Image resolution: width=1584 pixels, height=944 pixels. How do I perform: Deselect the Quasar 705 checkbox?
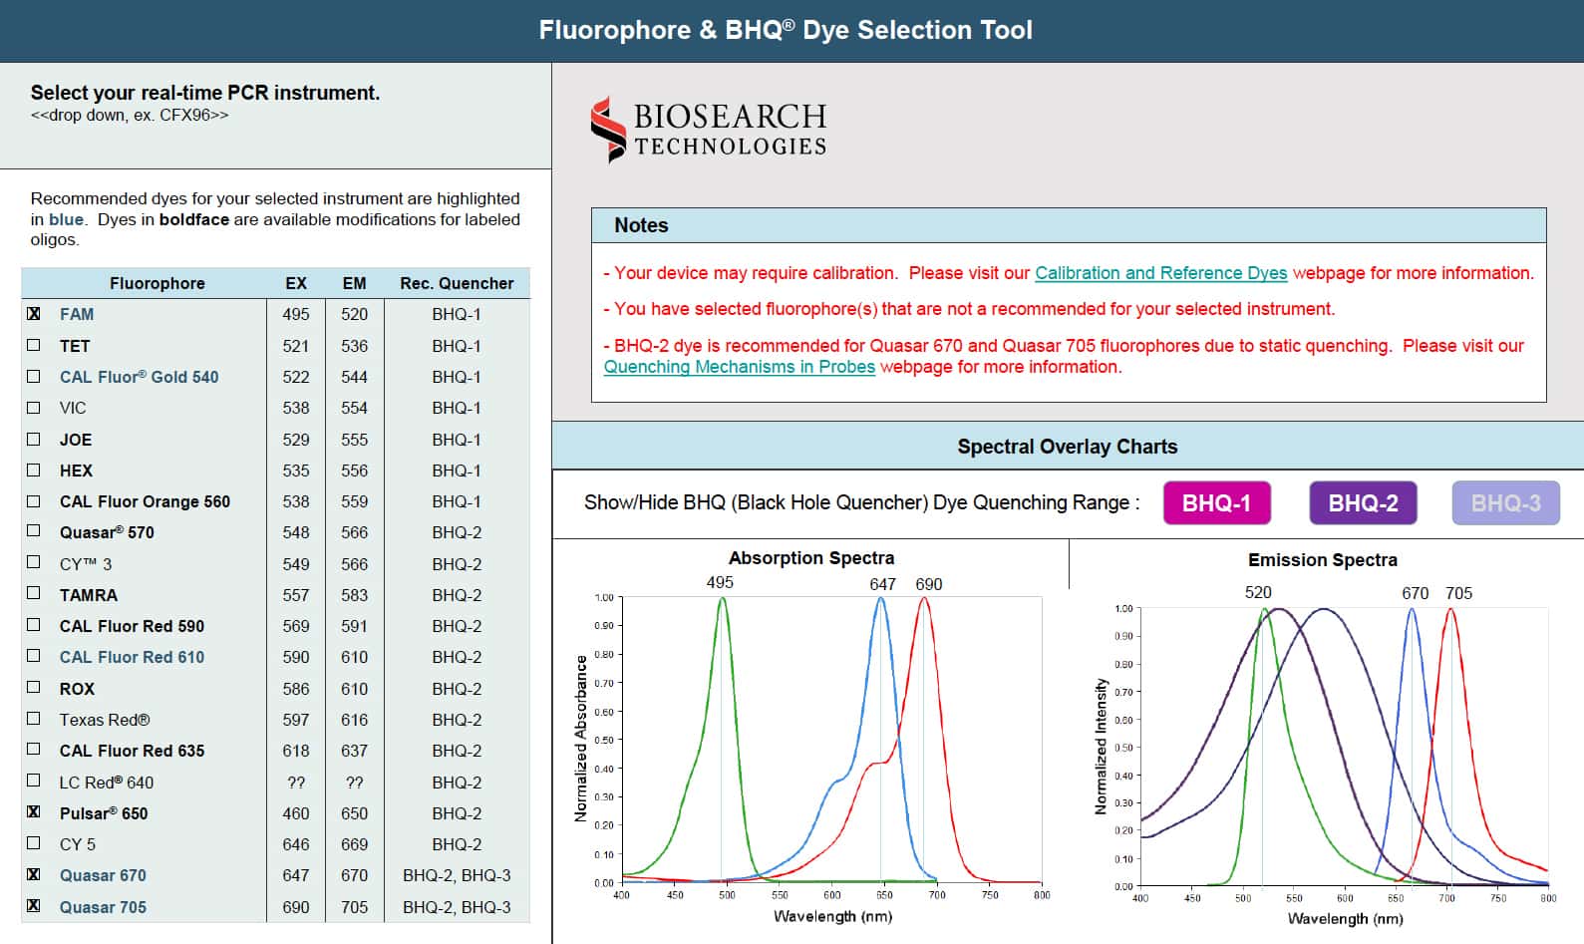(34, 906)
